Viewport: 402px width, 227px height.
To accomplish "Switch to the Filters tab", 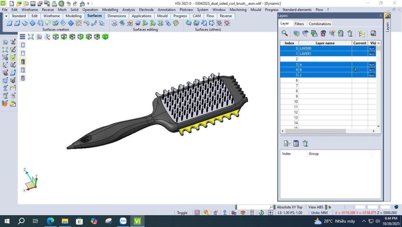I will (x=299, y=24).
